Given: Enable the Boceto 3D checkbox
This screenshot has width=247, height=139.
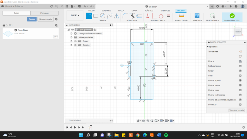Looking at the screenshot, I should 240,105.
